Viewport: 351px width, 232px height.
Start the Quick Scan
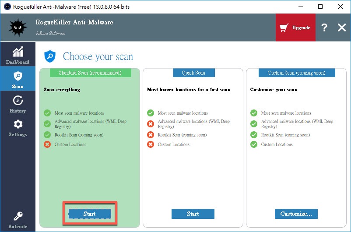[x=193, y=214]
